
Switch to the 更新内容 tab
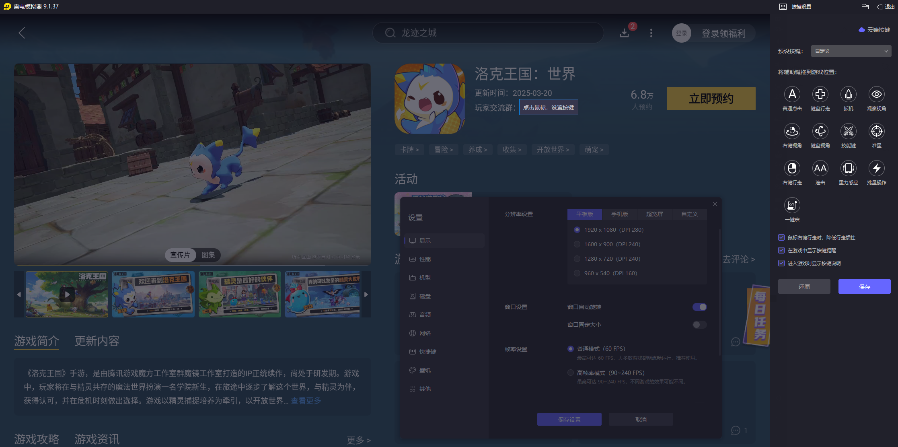97,341
